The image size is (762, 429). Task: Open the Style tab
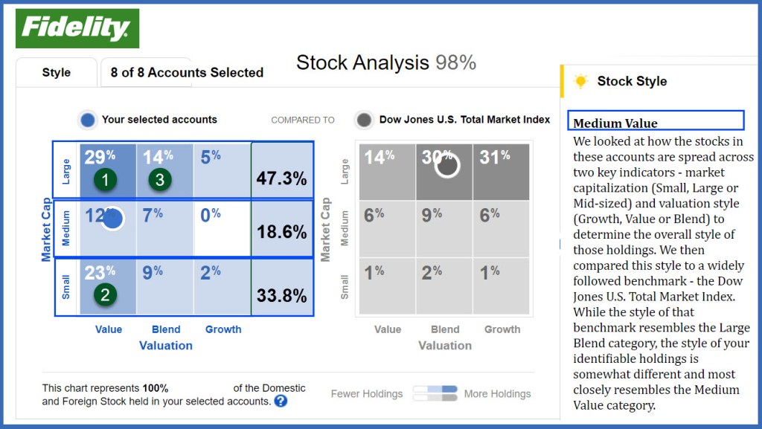(x=57, y=73)
